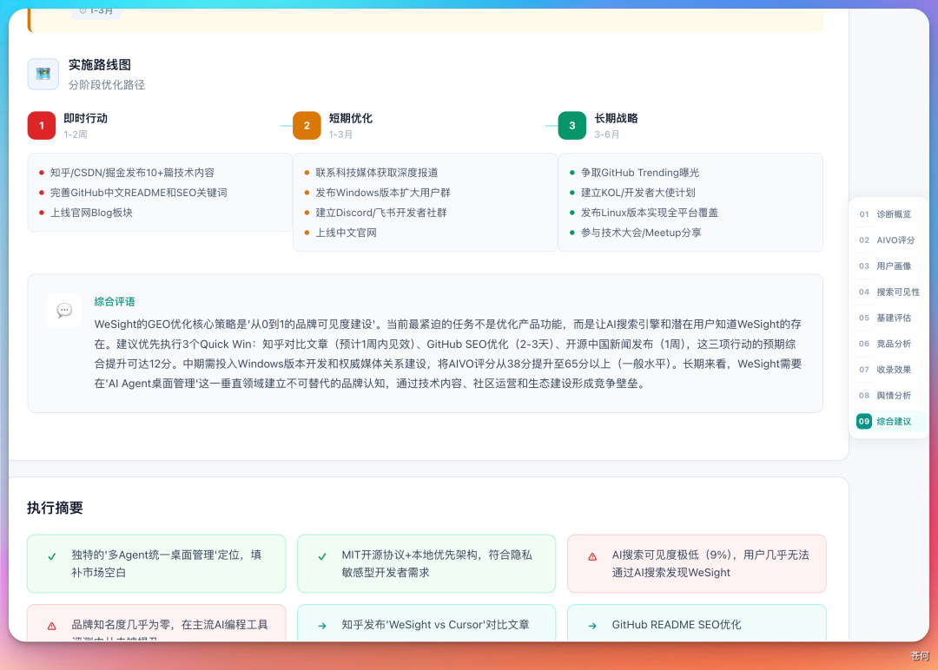
Task: Click item 参与技术大会/Meetup分享
Action: click(x=641, y=233)
